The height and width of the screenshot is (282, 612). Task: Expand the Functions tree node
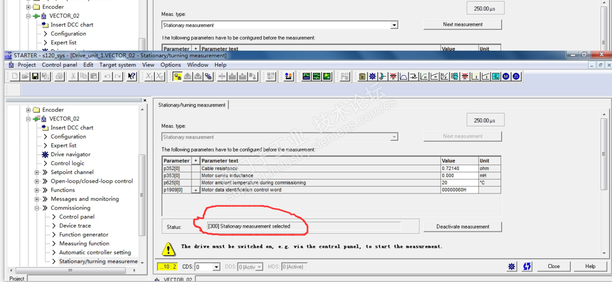point(37,190)
